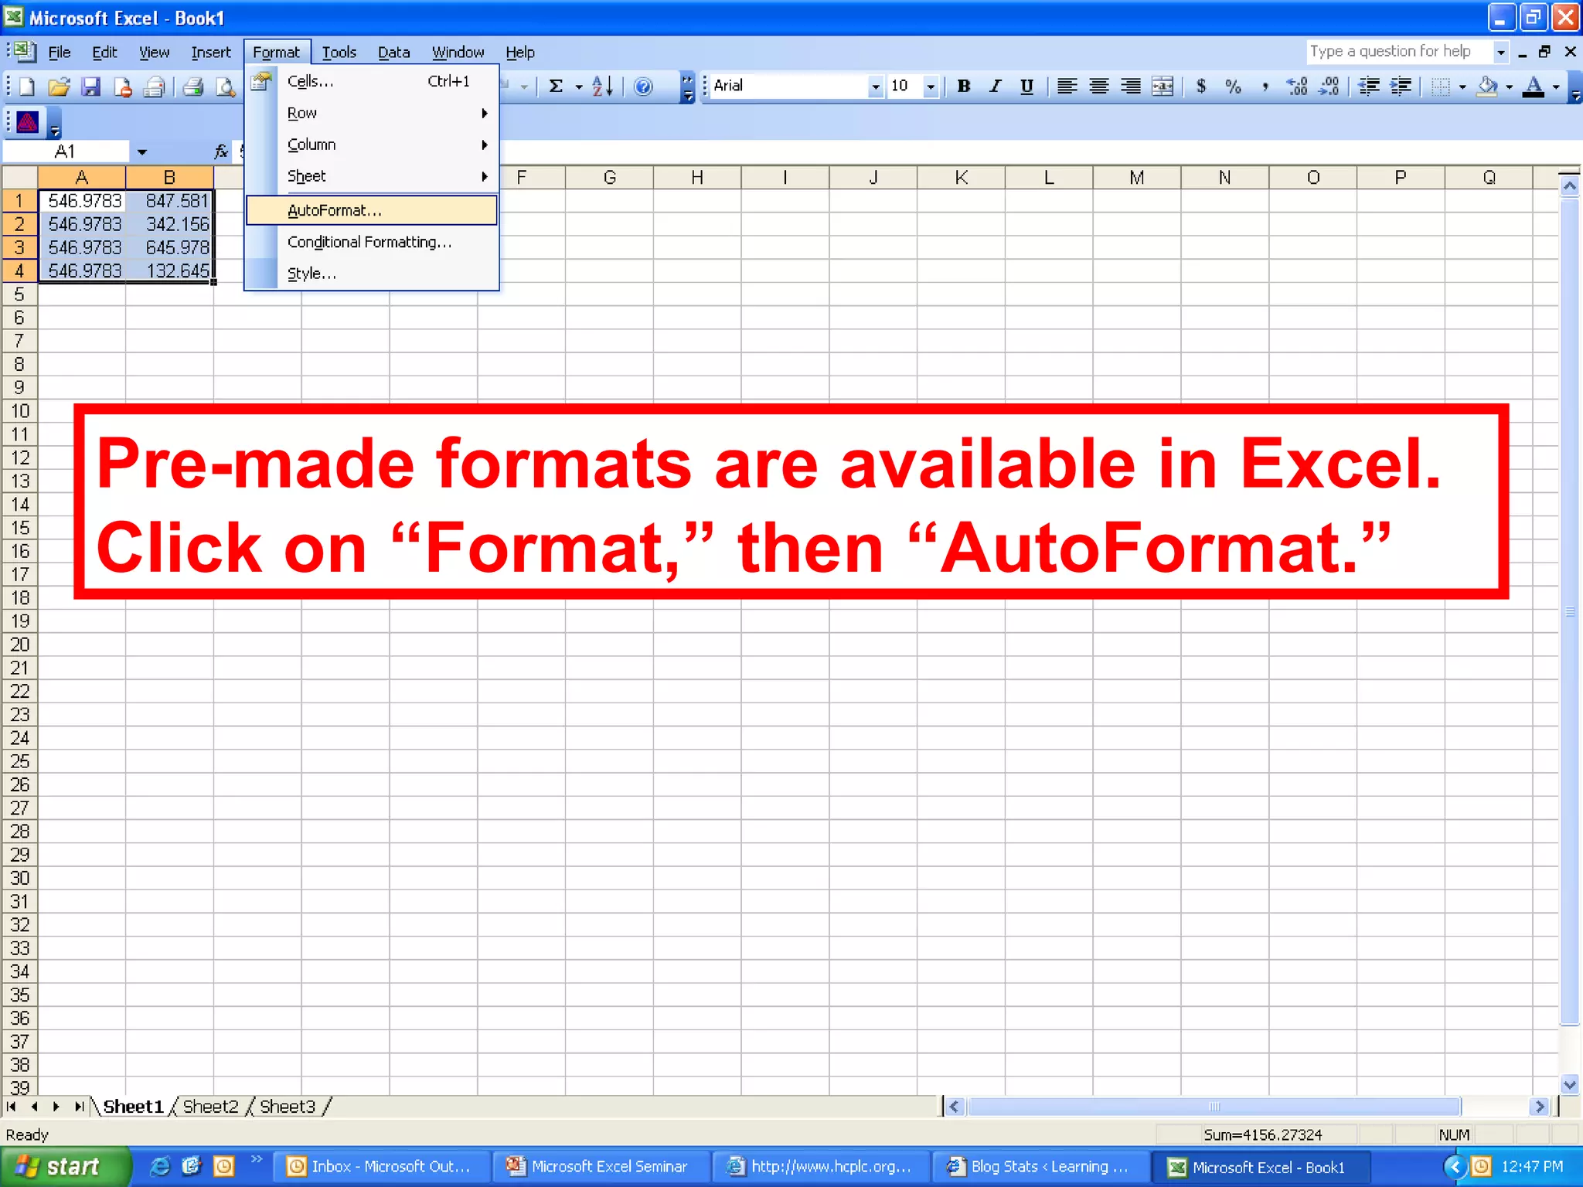The image size is (1583, 1187).
Task: Open the Tools menu
Action: [339, 52]
